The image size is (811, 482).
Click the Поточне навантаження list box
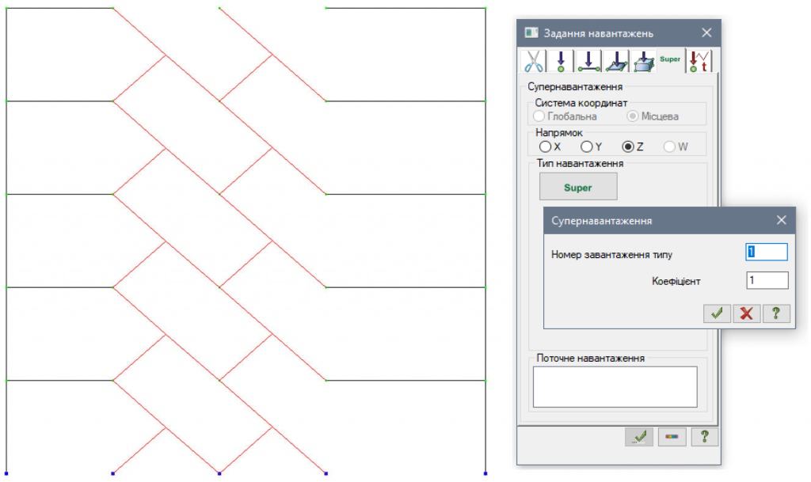(615, 386)
